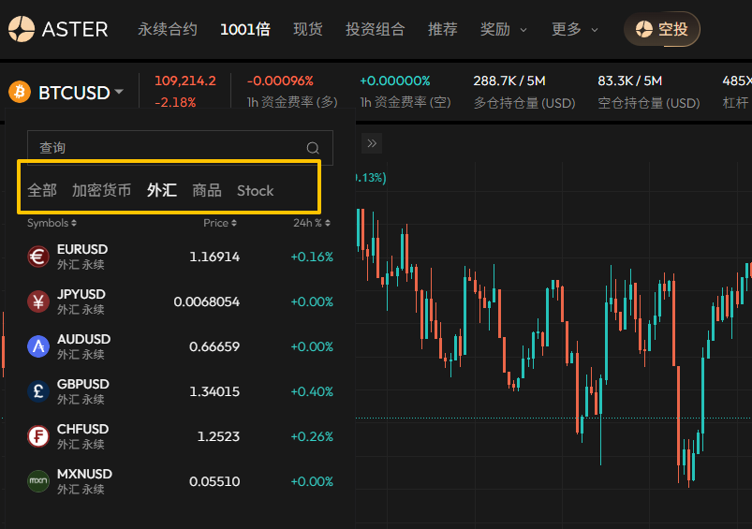
Task: Select the Stock category tab
Action: click(x=255, y=190)
